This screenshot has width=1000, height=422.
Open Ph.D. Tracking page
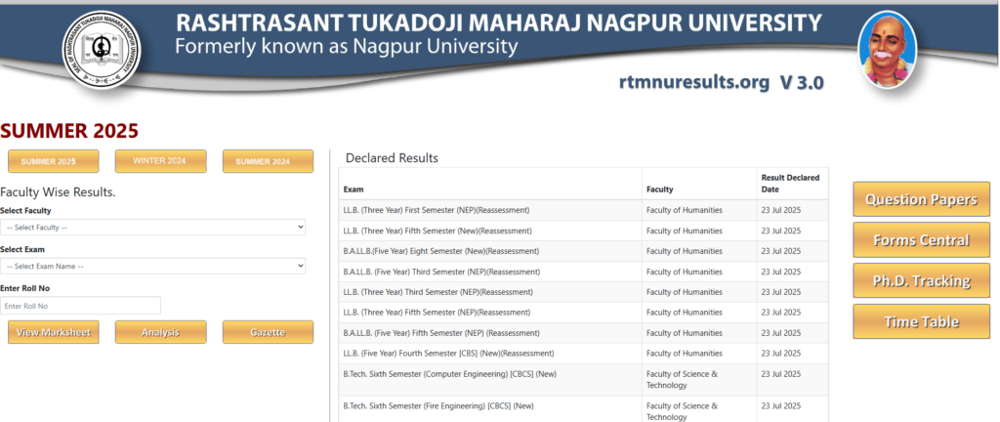coord(921,281)
